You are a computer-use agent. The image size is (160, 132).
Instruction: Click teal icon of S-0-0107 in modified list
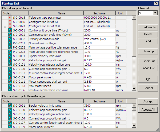10,123
